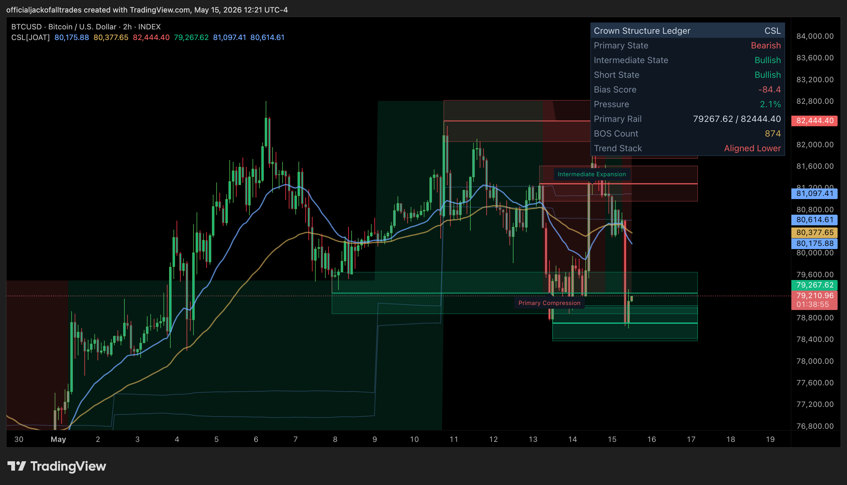Click the officialjackofalltrades attribution text

click(x=44, y=10)
